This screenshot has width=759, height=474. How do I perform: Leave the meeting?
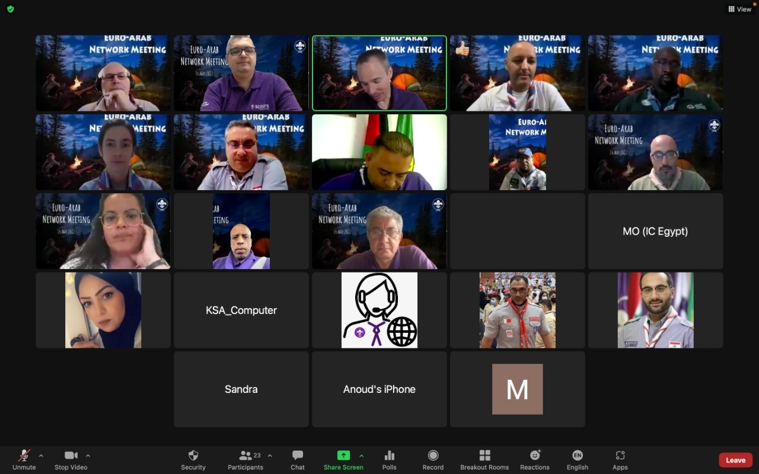(x=735, y=460)
